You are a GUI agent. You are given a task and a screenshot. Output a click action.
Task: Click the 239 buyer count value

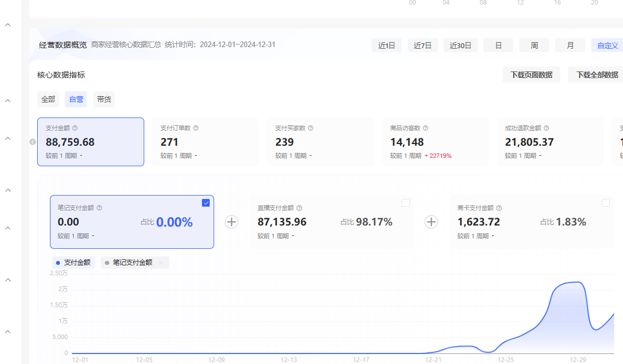click(285, 142)
